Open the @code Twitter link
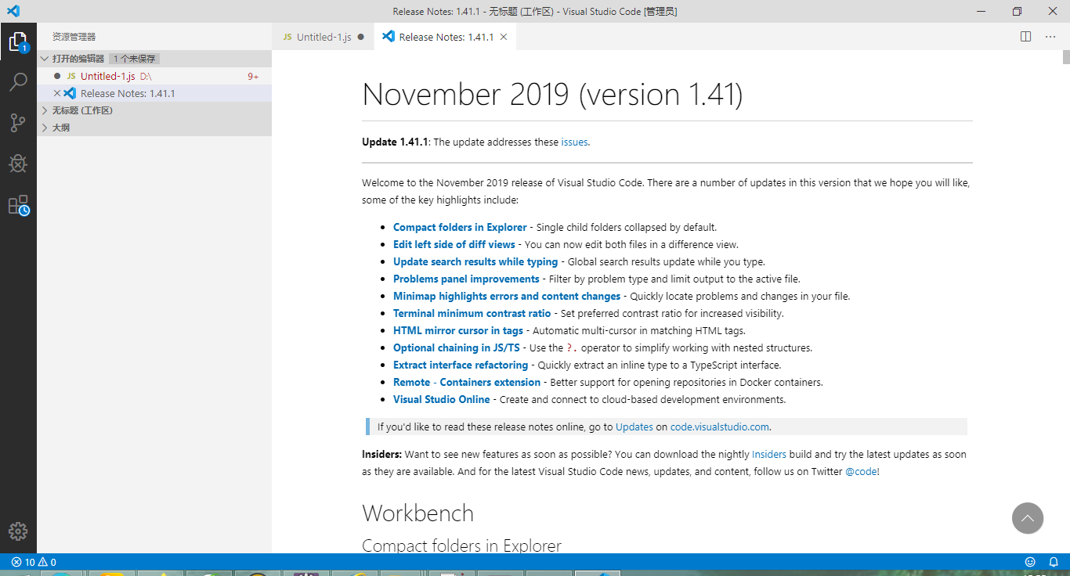The width and height of the screenshot is (1070, 576). coord(861,471)
